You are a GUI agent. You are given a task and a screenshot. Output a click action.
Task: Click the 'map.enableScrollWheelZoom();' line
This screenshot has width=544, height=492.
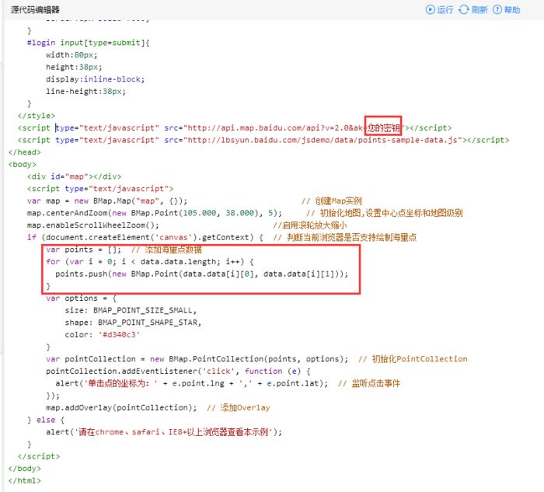click(93, 225)
